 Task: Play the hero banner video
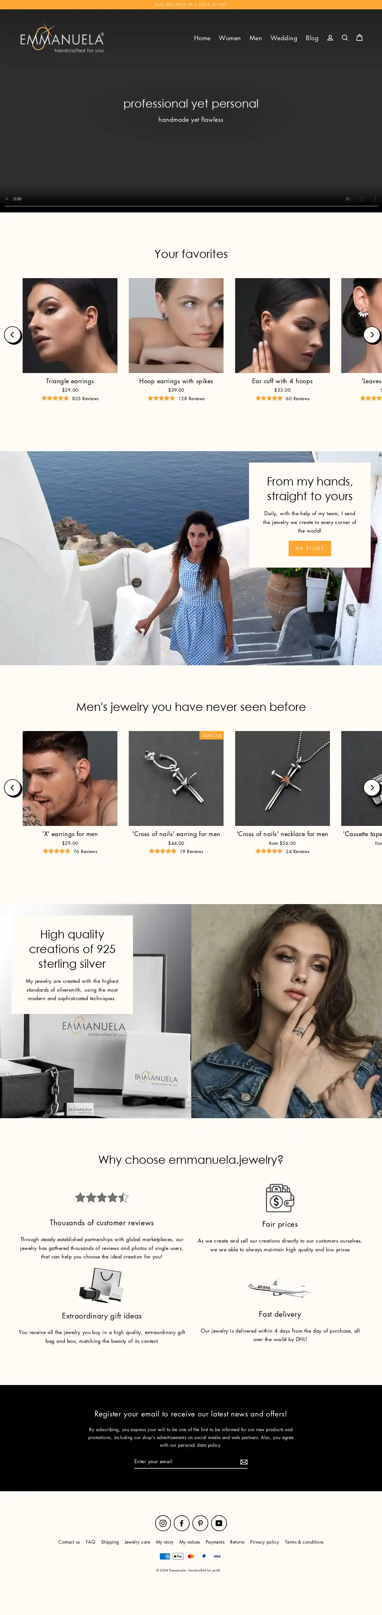(x=7, y=199)
